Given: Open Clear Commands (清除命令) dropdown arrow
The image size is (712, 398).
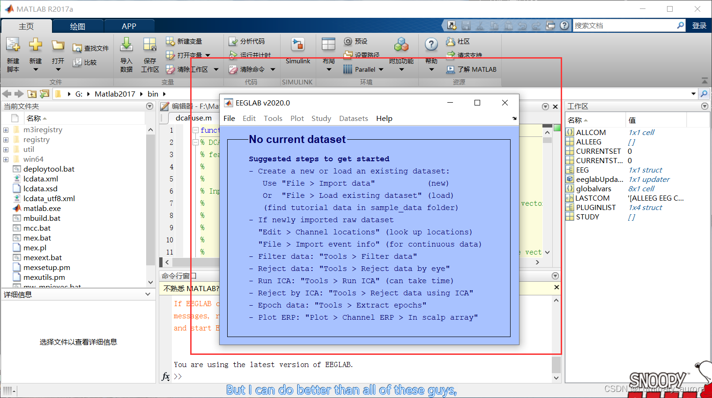Looking at the screenshot, I should tap(272, 69).
